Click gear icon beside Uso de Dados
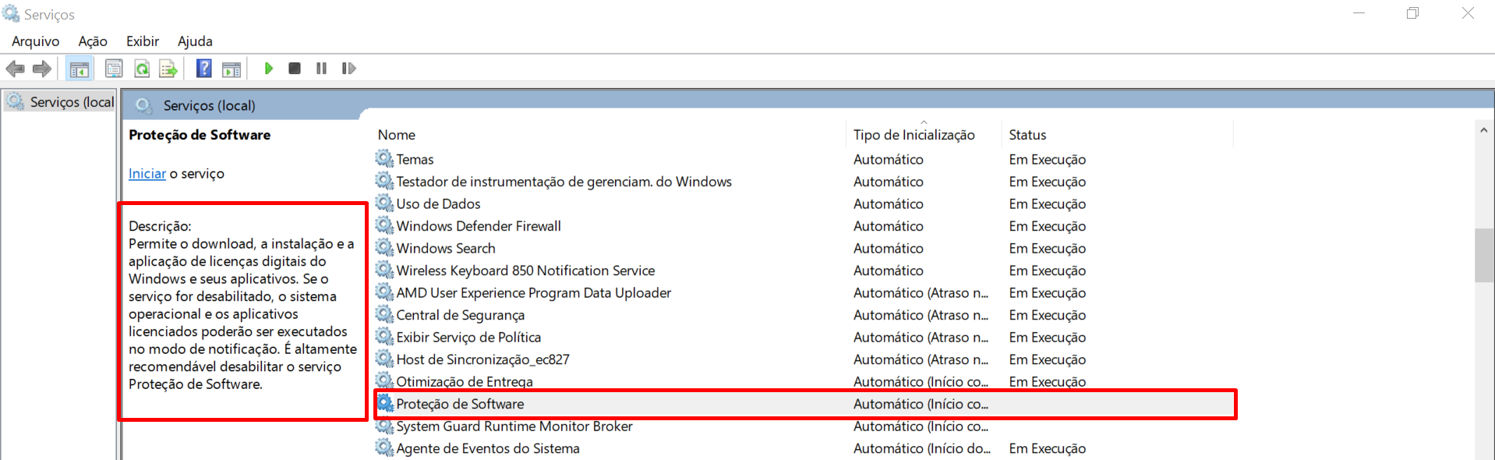The image size is (1495, 460). [x=384, y=203]
